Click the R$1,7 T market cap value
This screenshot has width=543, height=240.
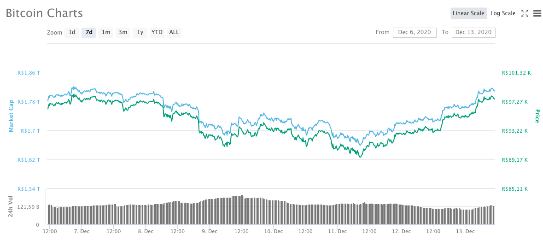(30, 131)
